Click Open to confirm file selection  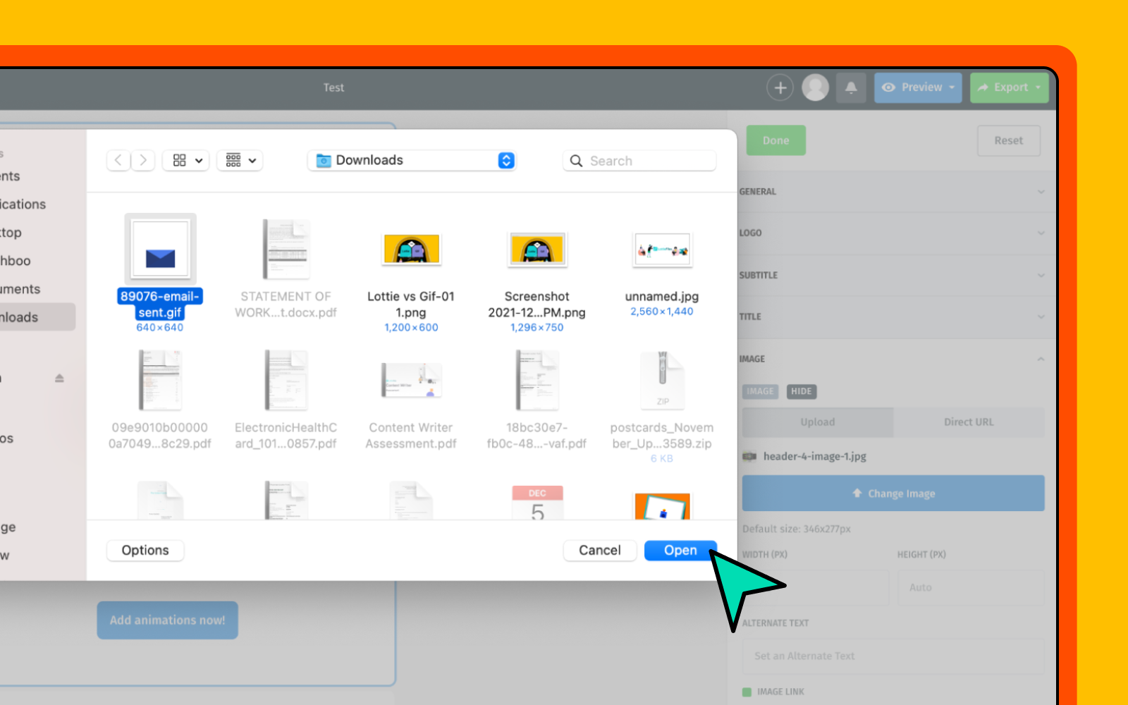[679, 551]
